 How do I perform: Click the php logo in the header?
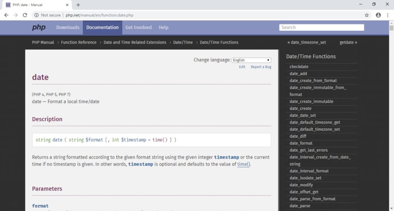point(38,27)
